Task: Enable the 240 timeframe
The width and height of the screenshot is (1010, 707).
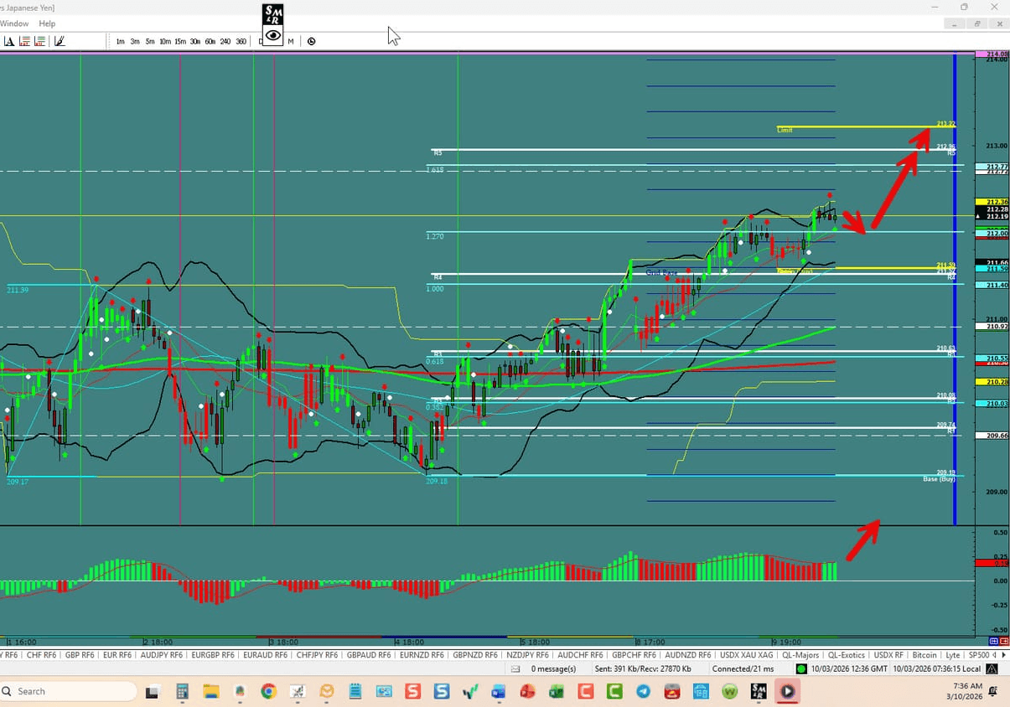Action: (x=225, y=40)
